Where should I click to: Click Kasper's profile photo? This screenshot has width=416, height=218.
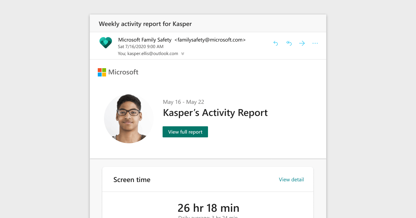point(129,118)
